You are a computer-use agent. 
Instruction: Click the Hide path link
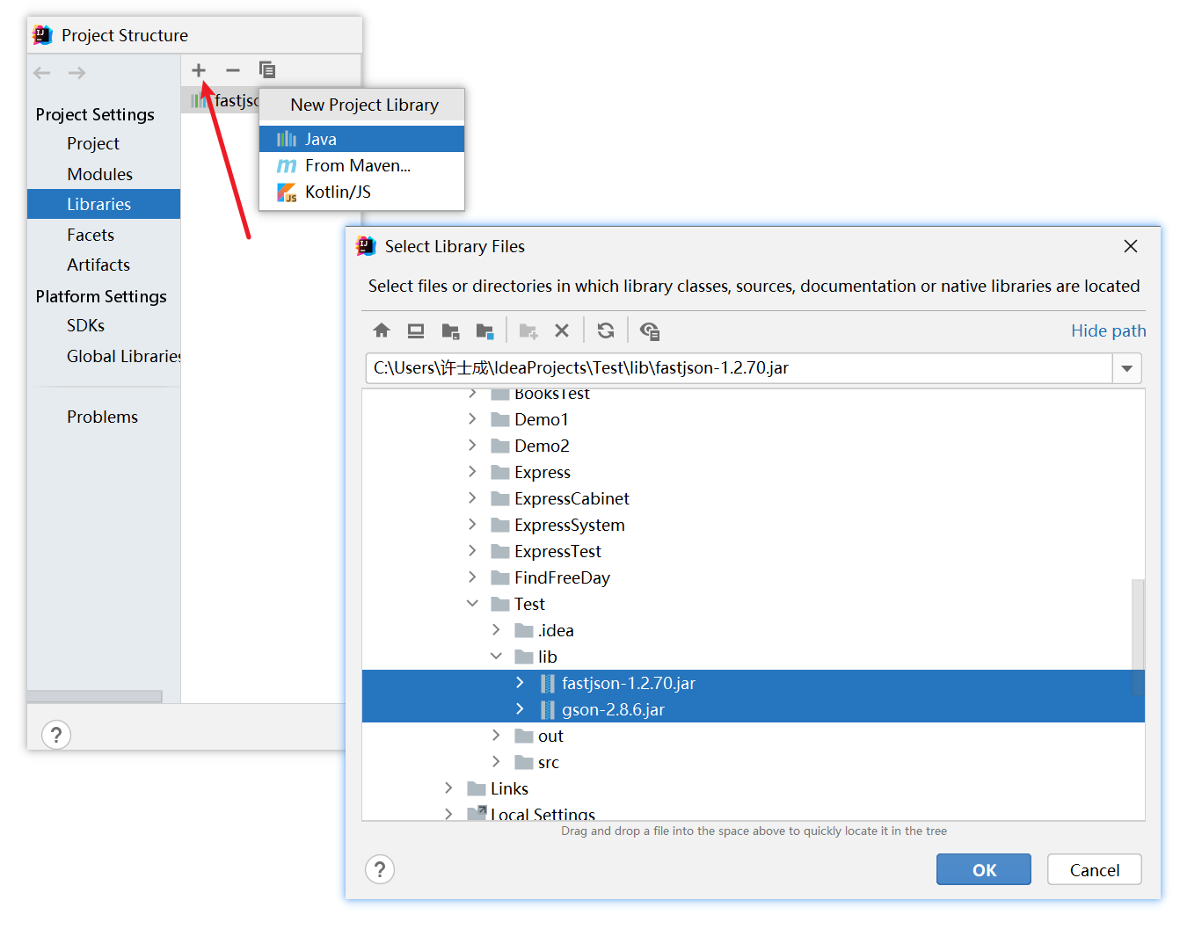point(1108,330)
